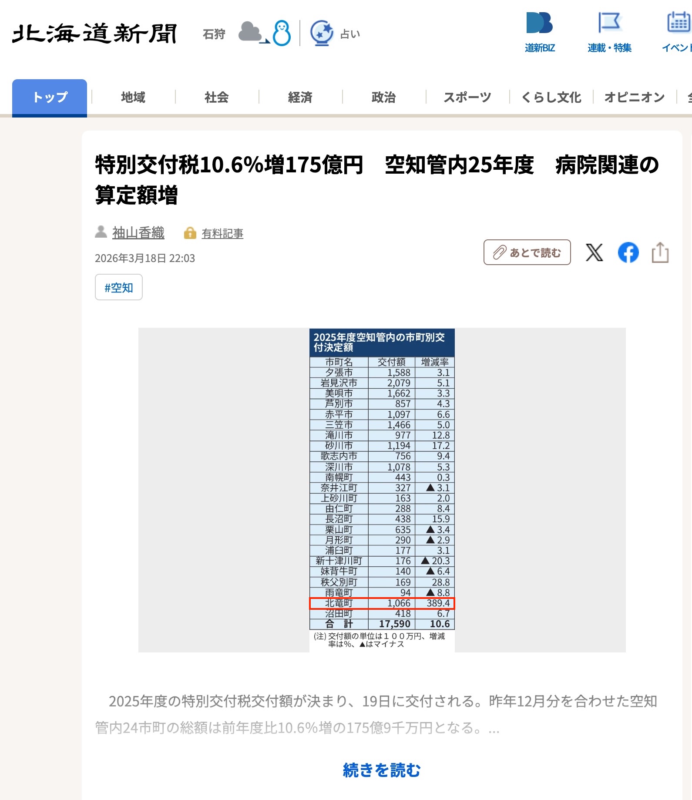Share the article on X

tap(594, 252)
